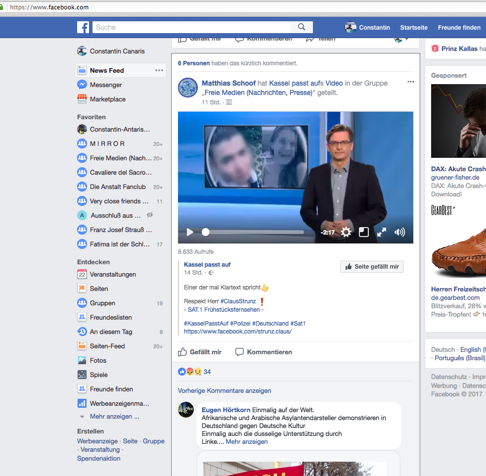Click the 6 Personen link
The height and width of the screenshot is (476, 486).
point(194,63)
